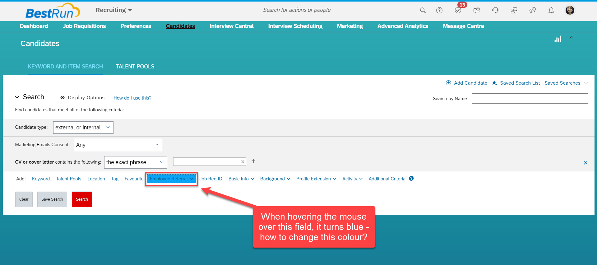The height and width of the screenshot is (265, 597).
Task: Add a Keyword criterion
Action: coord(41,179)
